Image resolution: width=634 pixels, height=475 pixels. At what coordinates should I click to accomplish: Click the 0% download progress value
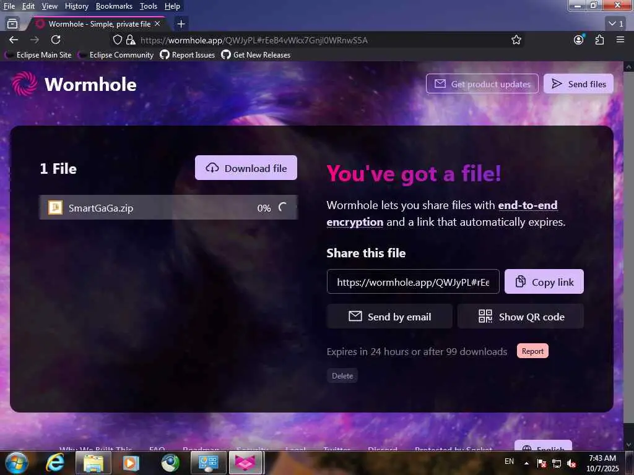coord(264,208)
